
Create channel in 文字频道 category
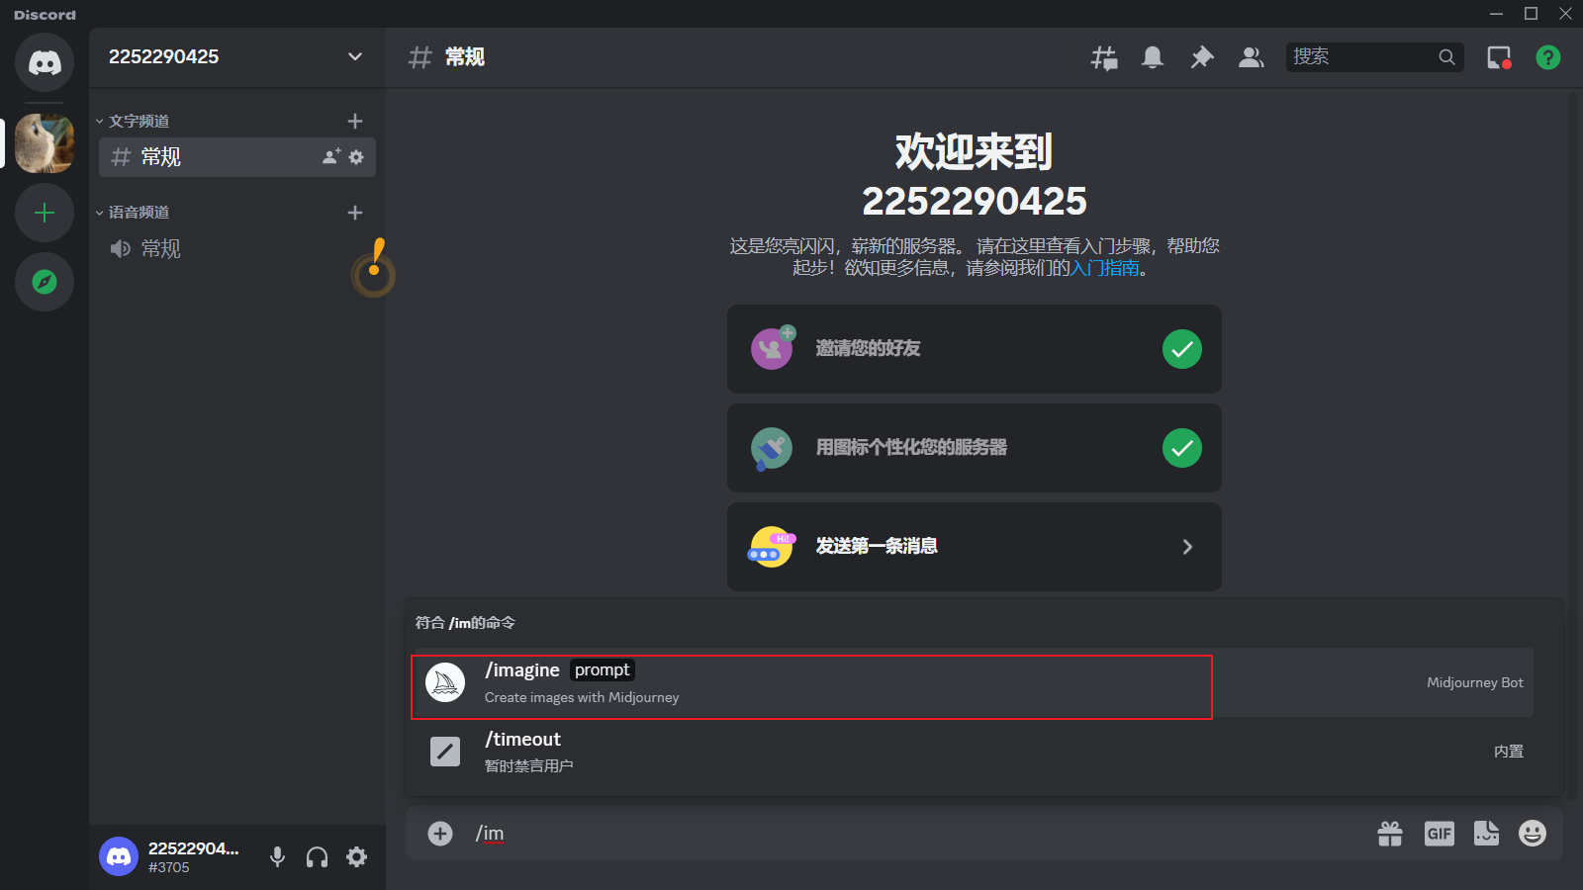click(x=355, y=121)
